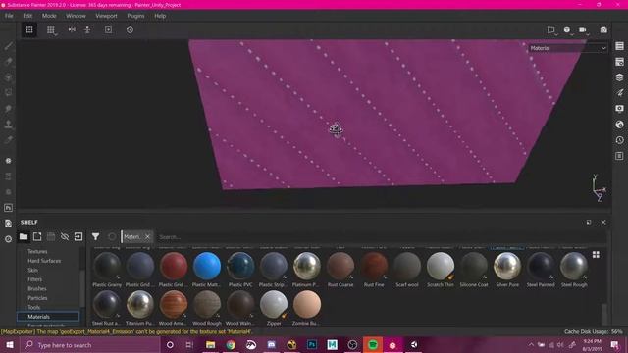Screen dimensions: 628x353
Task: Click the shelf folder icon
Action: pos(24,237)
